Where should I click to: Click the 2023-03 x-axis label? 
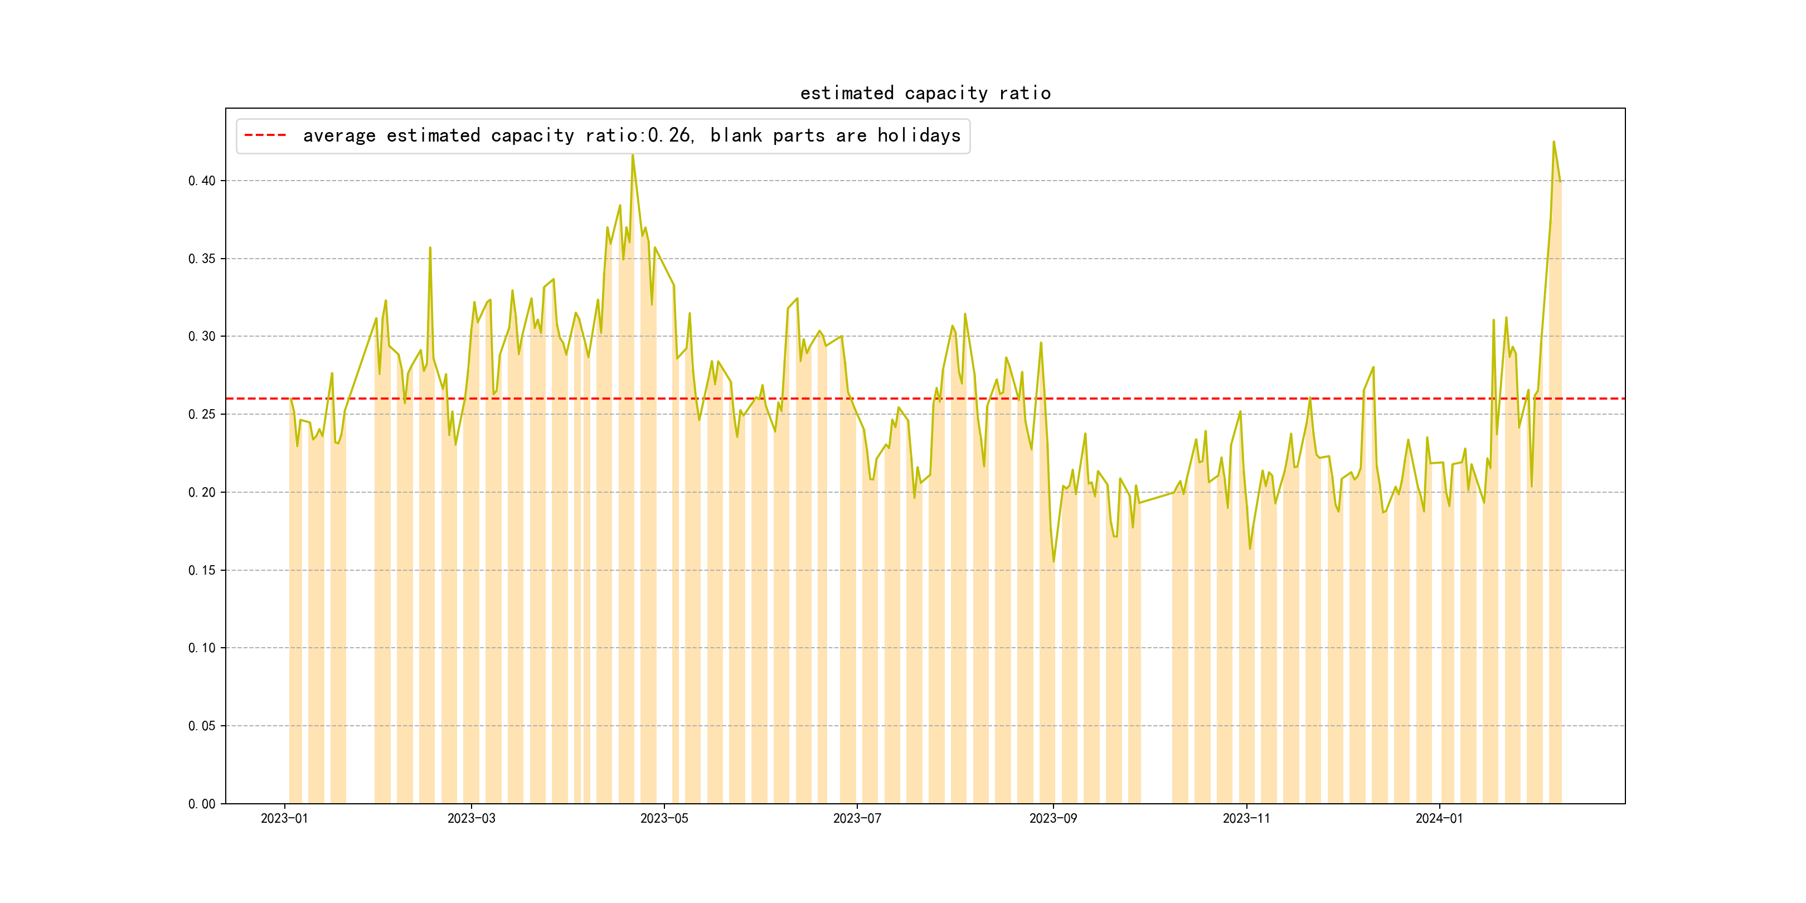(471, 818)
